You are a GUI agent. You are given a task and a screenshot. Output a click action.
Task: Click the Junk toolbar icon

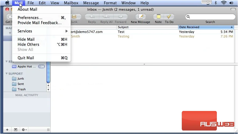(74, 16)
